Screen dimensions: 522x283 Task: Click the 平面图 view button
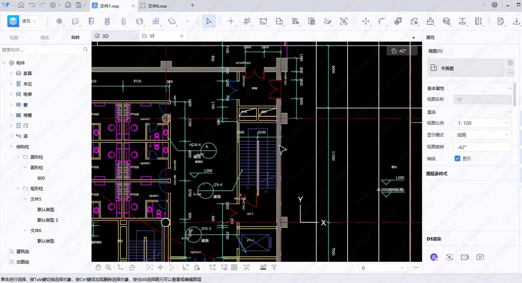pyautogui.click(x=466, y=68)
